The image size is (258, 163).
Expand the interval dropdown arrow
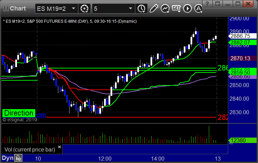130,8
